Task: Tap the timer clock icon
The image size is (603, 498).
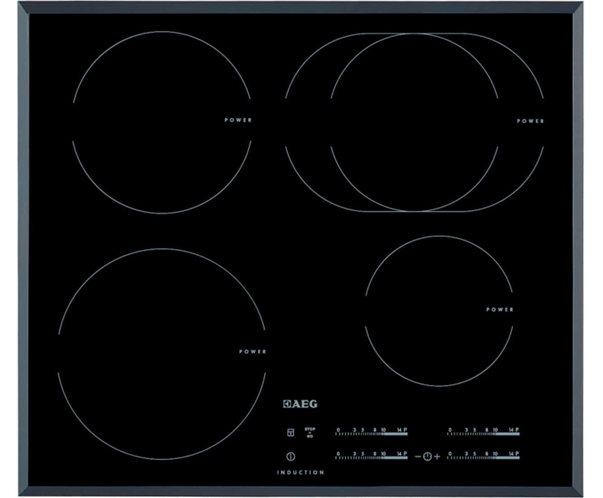Action: point(427,457)
